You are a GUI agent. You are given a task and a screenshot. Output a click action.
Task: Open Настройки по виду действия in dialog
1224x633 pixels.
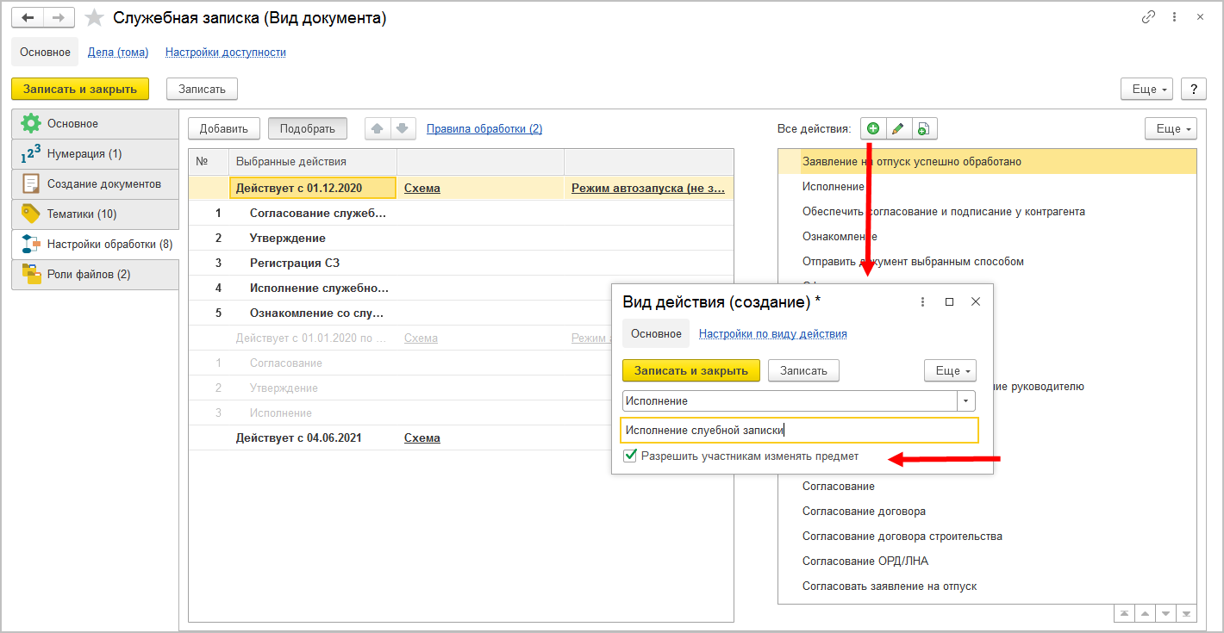click(773, 334)
